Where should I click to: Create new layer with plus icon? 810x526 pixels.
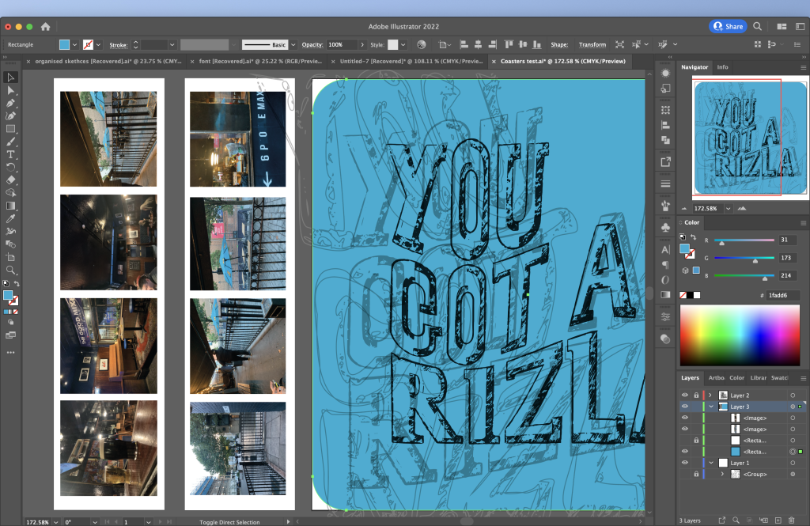778,520
